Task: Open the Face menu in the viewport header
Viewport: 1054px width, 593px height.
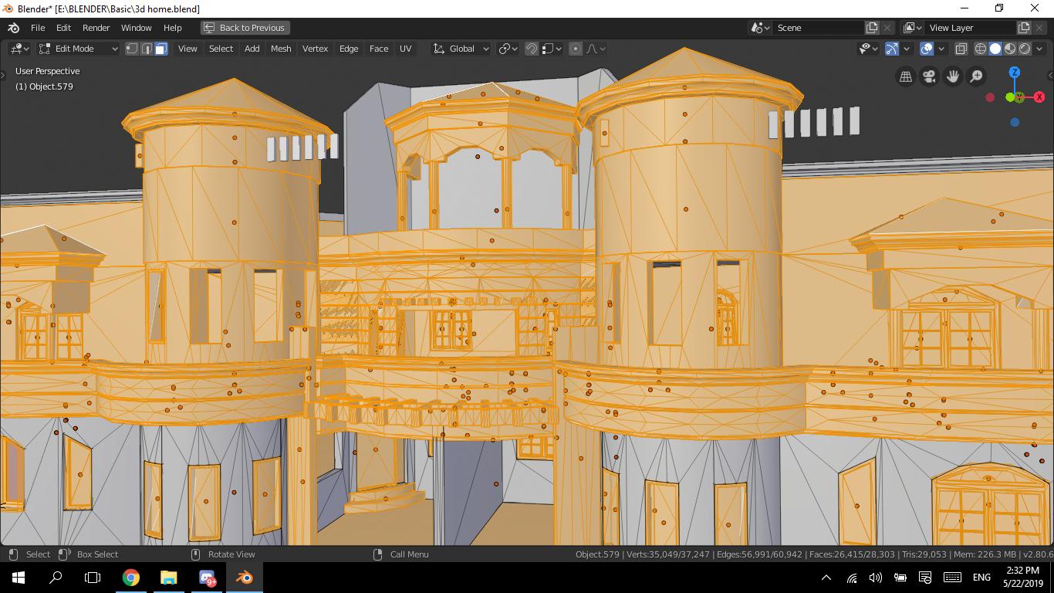Action: click(x=379, y=49)
